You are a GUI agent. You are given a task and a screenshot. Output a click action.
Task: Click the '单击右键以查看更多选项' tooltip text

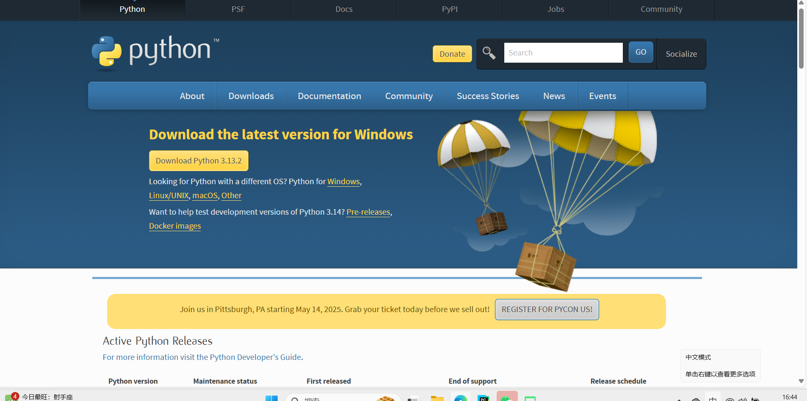click(720, 374)
